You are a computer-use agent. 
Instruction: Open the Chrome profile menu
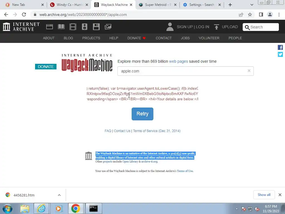coord(270,14)
